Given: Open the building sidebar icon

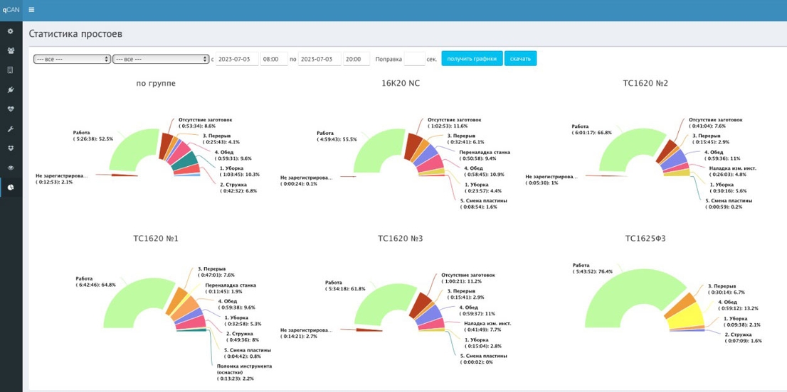Looking at the screenshot, I should (11, 70).
